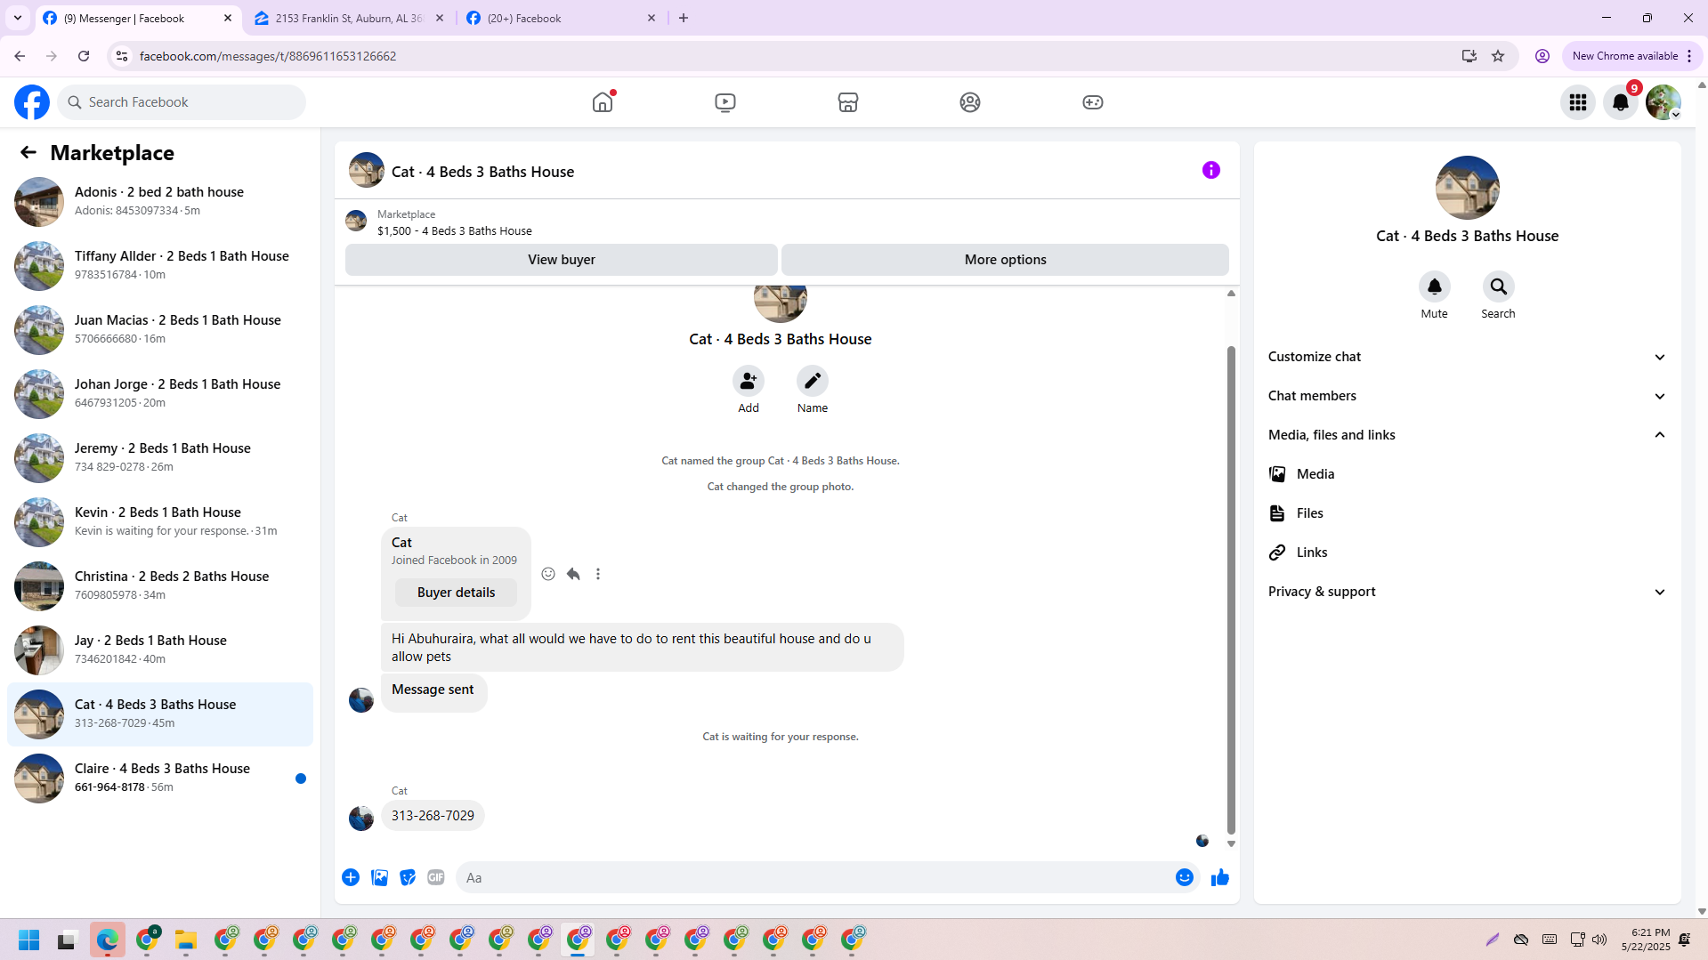This screenshot has height=960, width=1708.
Task: Open the Jay 2 Beds 1 Bath chat
Action: (160, 650)
